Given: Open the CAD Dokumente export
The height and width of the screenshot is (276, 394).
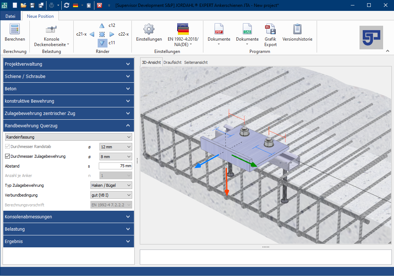Looking at the screenshot, I should [x=247, y=34].
